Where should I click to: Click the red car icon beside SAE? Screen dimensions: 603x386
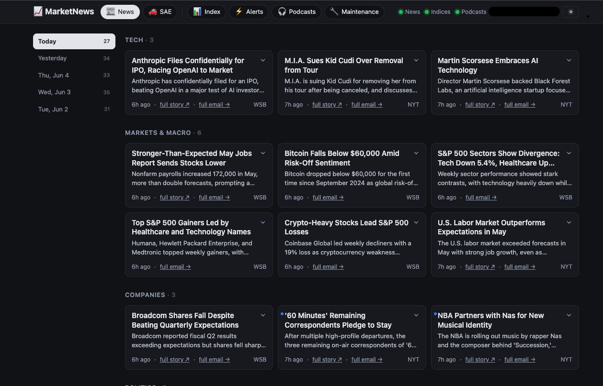point(153,11)
